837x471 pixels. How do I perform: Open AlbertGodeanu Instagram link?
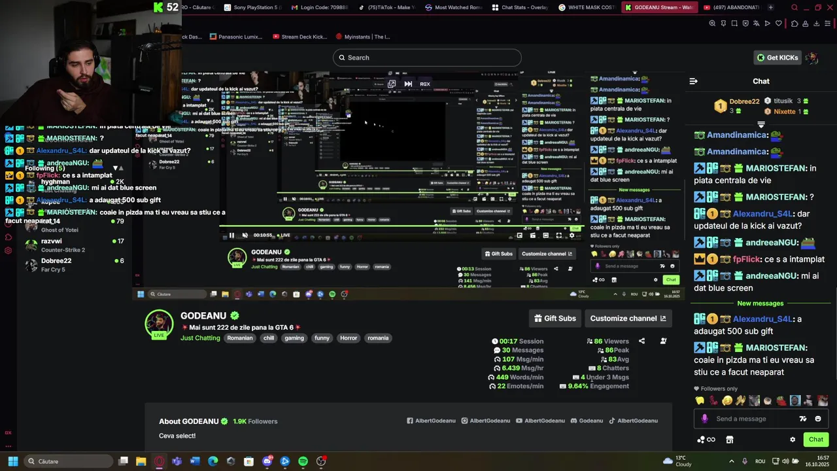point(485,421)
